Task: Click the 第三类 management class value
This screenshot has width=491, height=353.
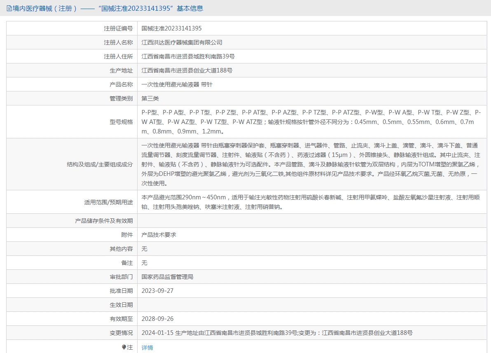Action: 150,98
